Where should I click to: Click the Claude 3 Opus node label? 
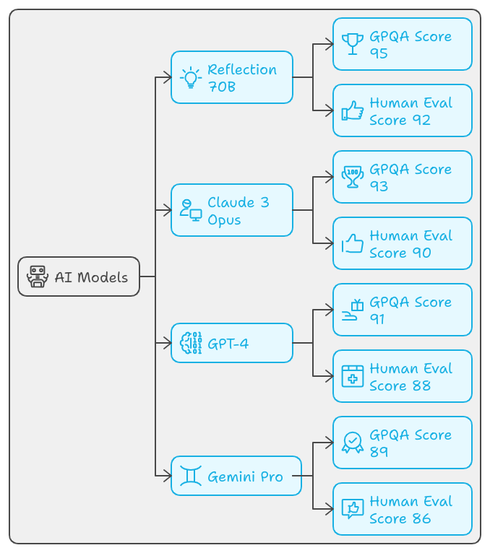(238, 211)
